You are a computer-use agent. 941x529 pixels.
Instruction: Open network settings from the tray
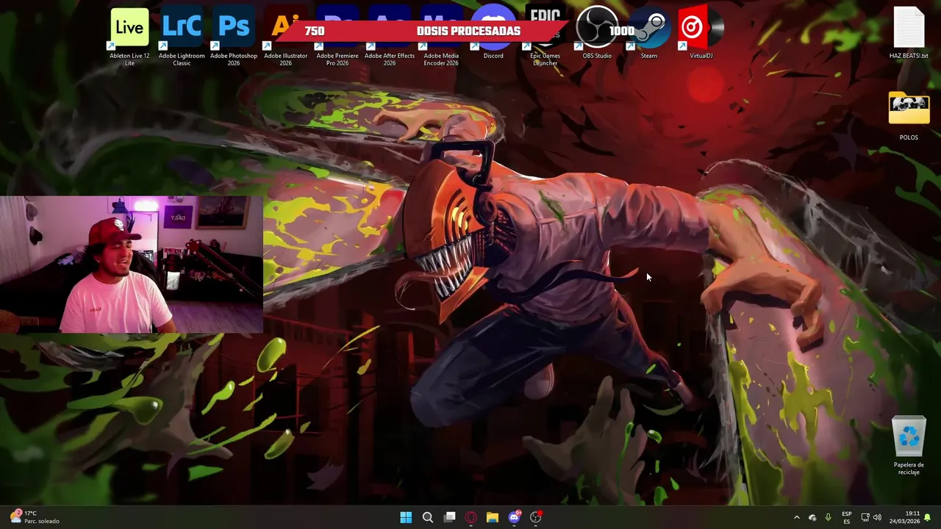tap(865, 517)
